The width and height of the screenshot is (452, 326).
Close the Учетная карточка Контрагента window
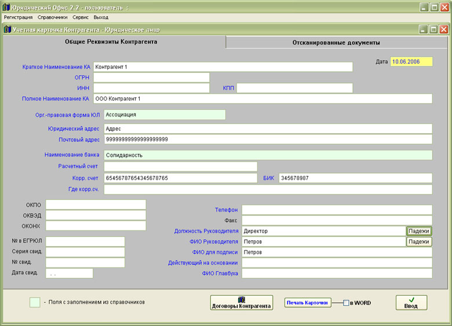coord(443,29)
